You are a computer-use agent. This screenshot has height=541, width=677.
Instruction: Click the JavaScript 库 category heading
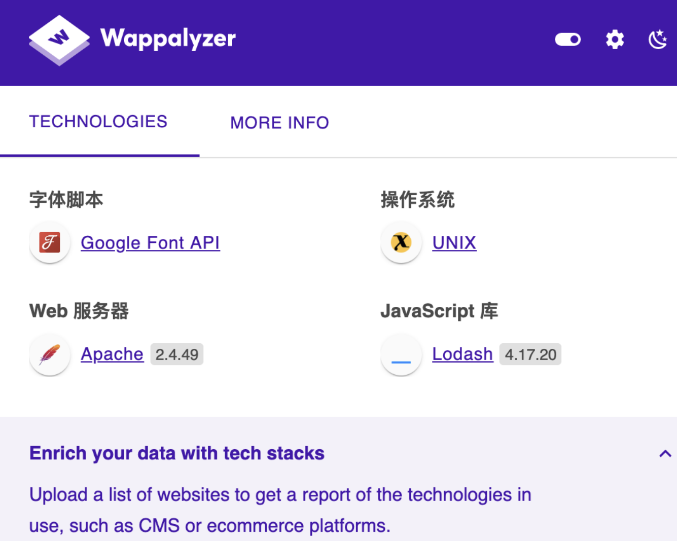tap(439, 311)
